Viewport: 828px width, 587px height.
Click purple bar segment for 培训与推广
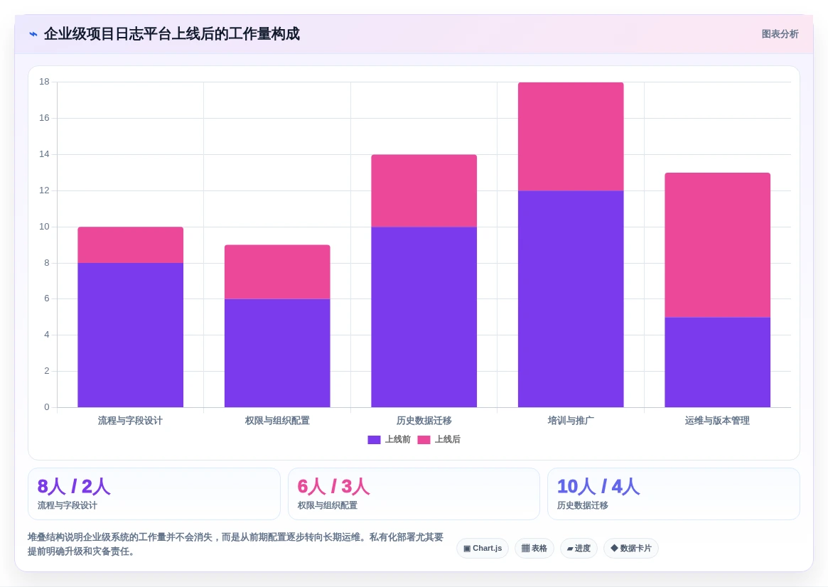click(571, 298)
